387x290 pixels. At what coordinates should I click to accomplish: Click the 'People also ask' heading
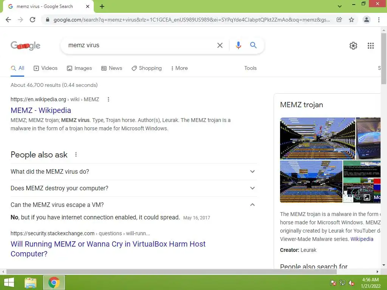(39, 154)
